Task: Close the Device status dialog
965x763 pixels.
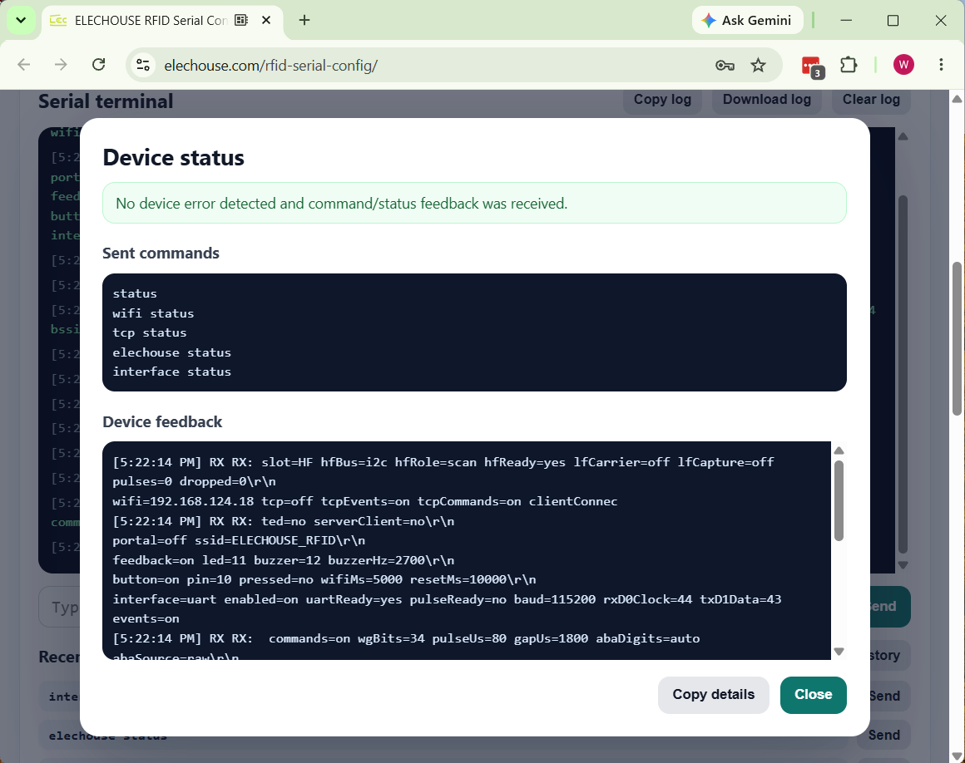Action: (813, 695)
